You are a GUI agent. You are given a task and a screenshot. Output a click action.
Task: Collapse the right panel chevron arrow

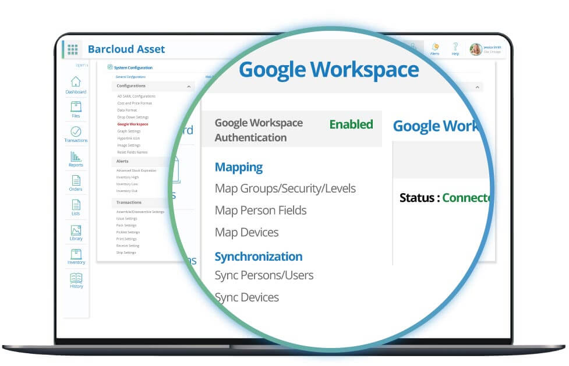click(477, 87)
